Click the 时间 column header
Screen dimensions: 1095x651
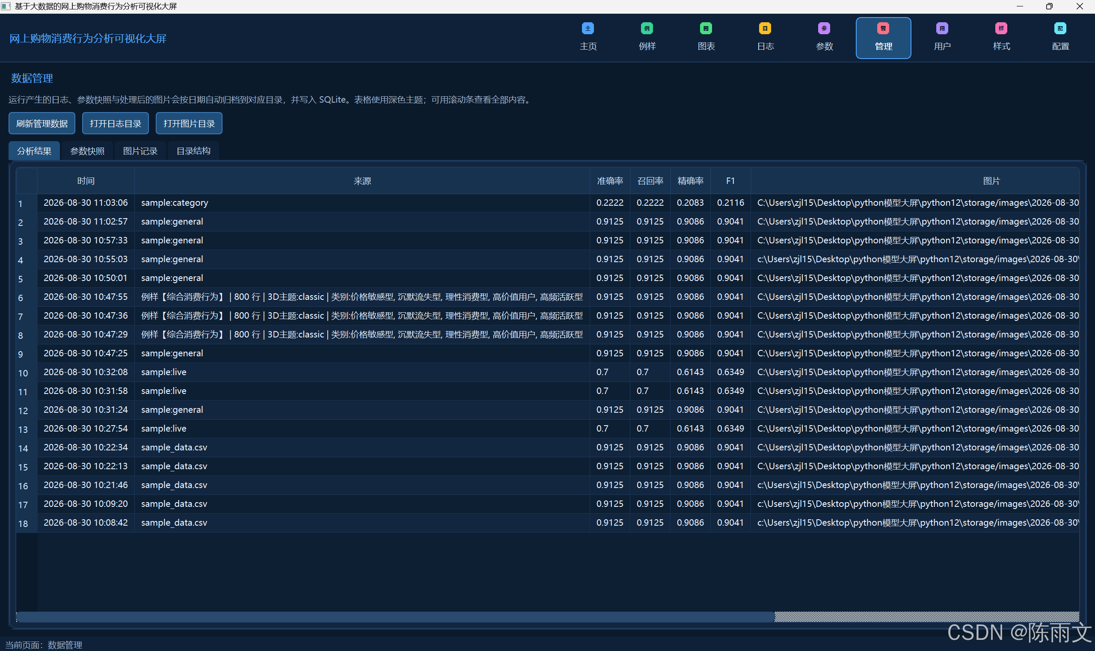86,181
